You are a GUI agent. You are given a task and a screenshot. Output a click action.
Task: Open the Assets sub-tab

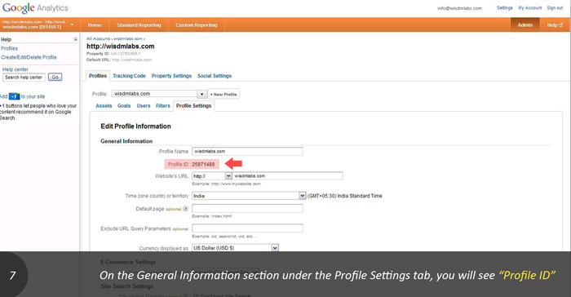click(x=104, y=106)
